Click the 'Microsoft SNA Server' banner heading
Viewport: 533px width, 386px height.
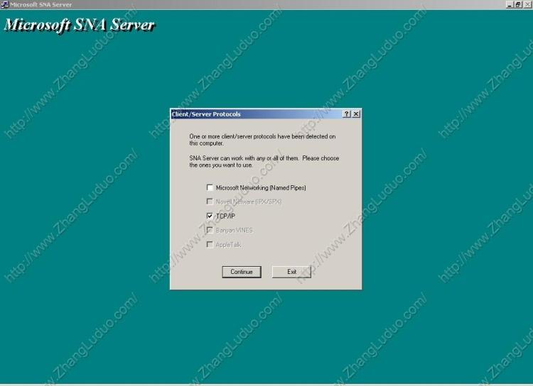[x=80, y=25]
